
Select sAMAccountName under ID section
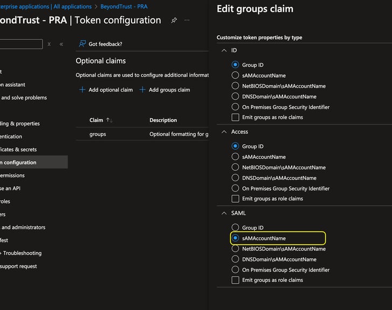click(x=235, y=75)
